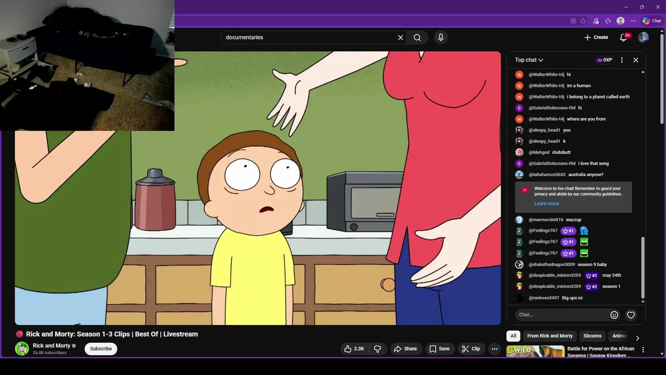Subscribe to Rick and Morty channel
The image size is (666, 375).
coord(101,349)
